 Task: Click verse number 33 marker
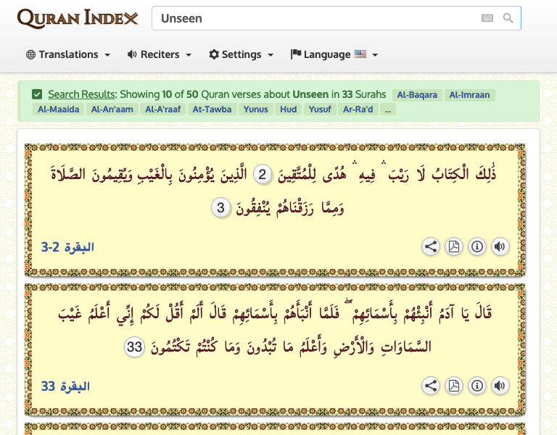click(134, 347)
